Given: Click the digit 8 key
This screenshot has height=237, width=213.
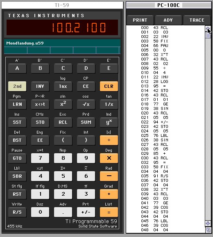Looking at the screenshot, I should pos(63,158).
